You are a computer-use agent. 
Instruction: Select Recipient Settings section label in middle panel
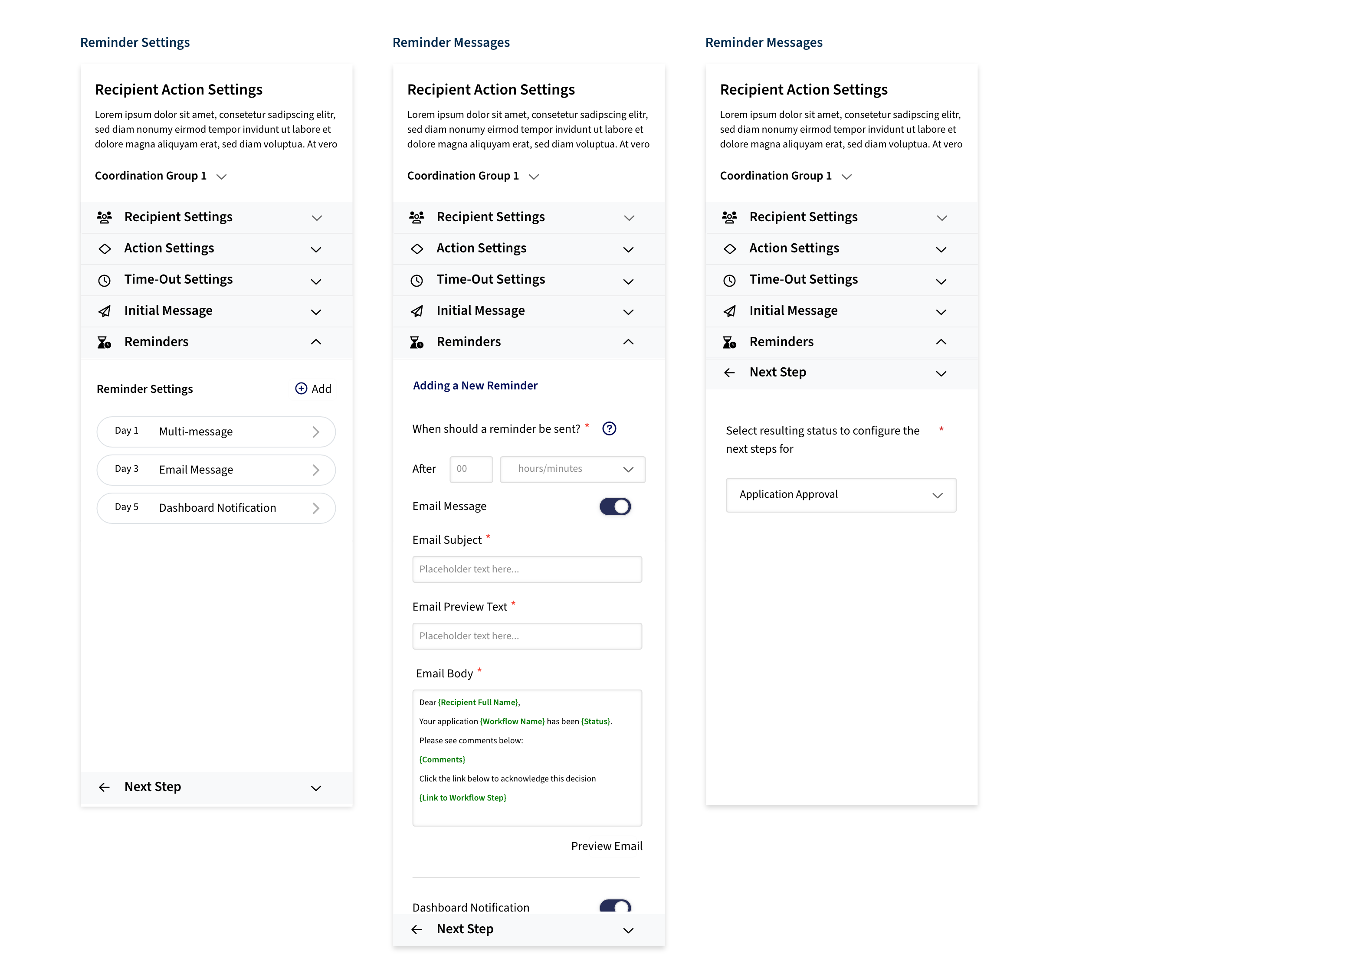tap(491, 217)
